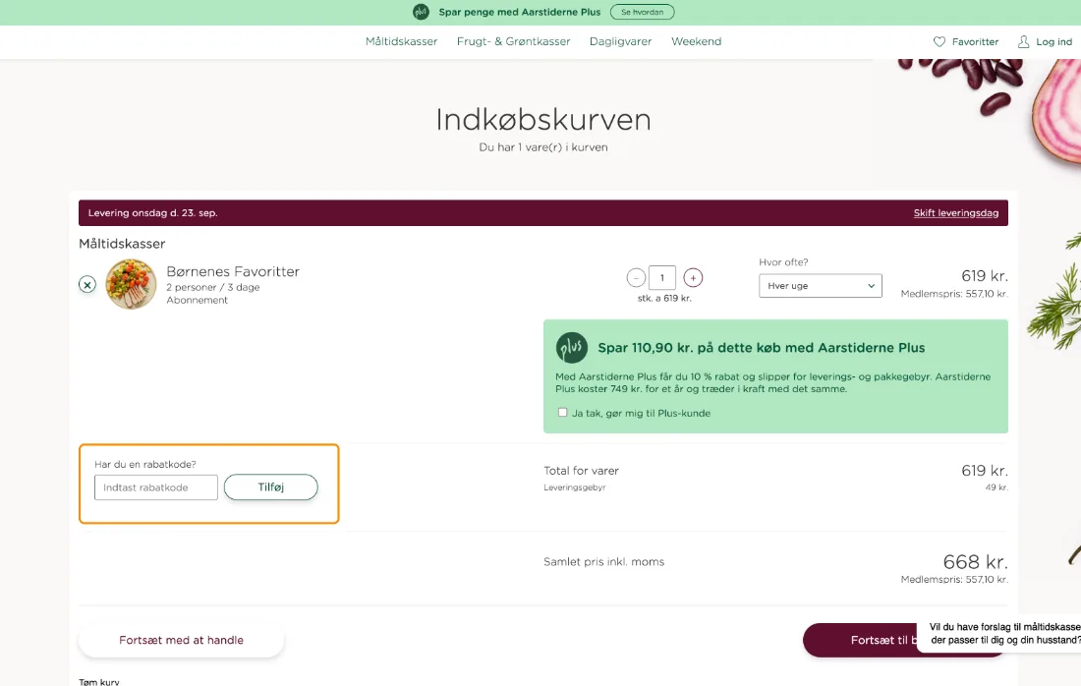Open the 'Hver uge' frequency dropdown
This screenshot has height=686, width=1081.
point(821,285)
